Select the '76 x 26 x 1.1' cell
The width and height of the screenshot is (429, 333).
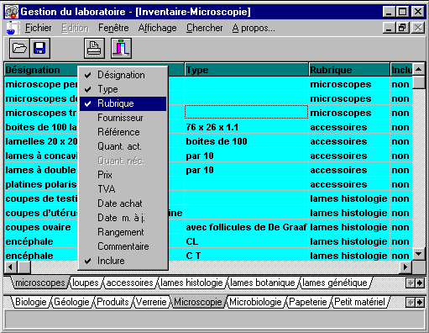point(247,127)
